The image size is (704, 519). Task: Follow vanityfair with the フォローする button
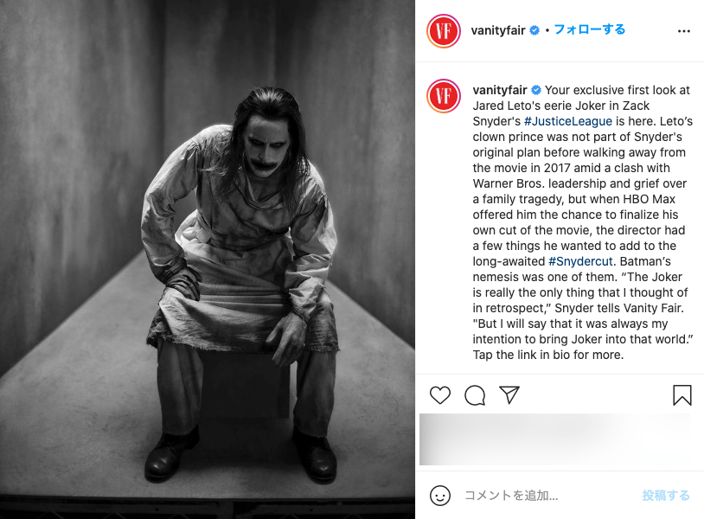click(x=590, y=29)
